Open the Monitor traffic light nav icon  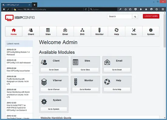click(x=100, y=30)
